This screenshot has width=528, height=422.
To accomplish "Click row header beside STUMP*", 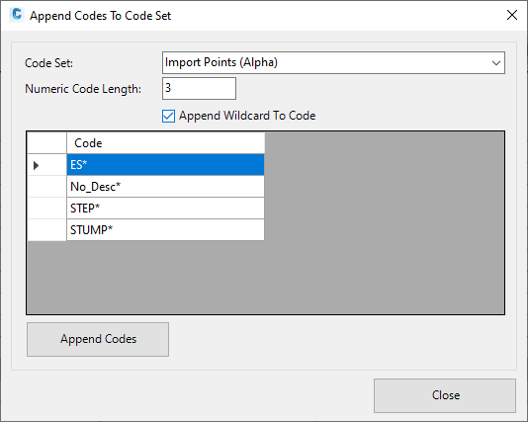I will tap(46, 230).
